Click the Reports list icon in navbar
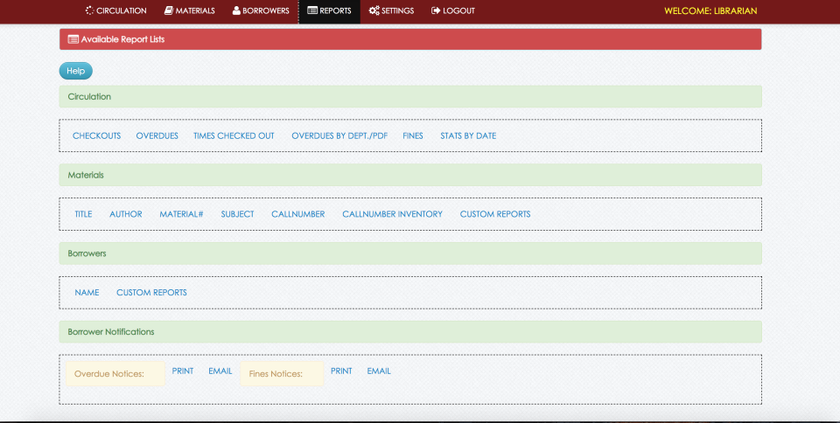Image resolution: width=840 pixels, height=423 pixels. click(x=312, y=10)
